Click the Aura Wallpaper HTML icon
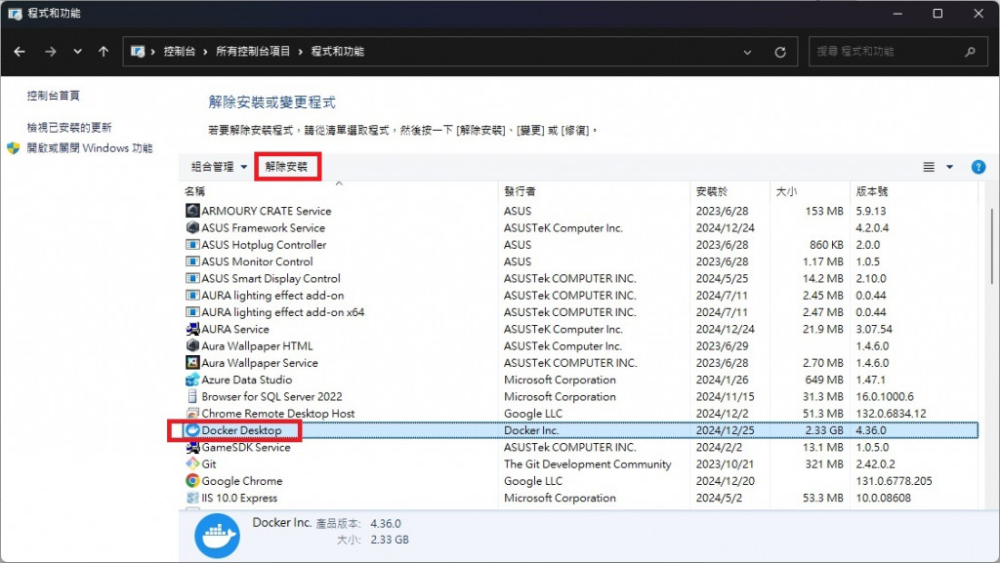The image size is (1000, 563). (192, 345)
